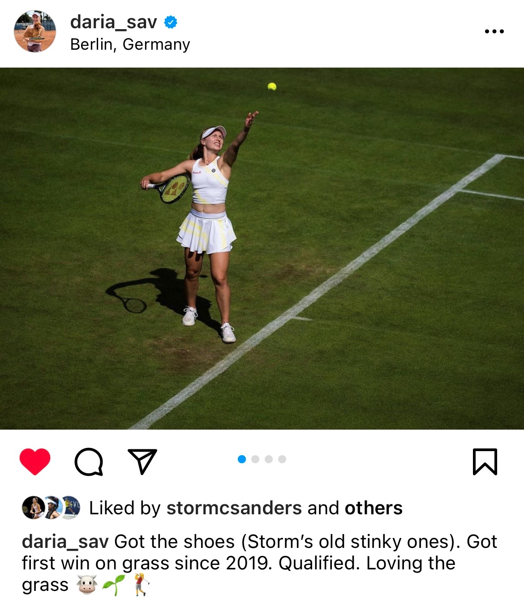This screenshot has height=603, width=524.
Task: Open the comment bubble icon
Action: (89, 461)
